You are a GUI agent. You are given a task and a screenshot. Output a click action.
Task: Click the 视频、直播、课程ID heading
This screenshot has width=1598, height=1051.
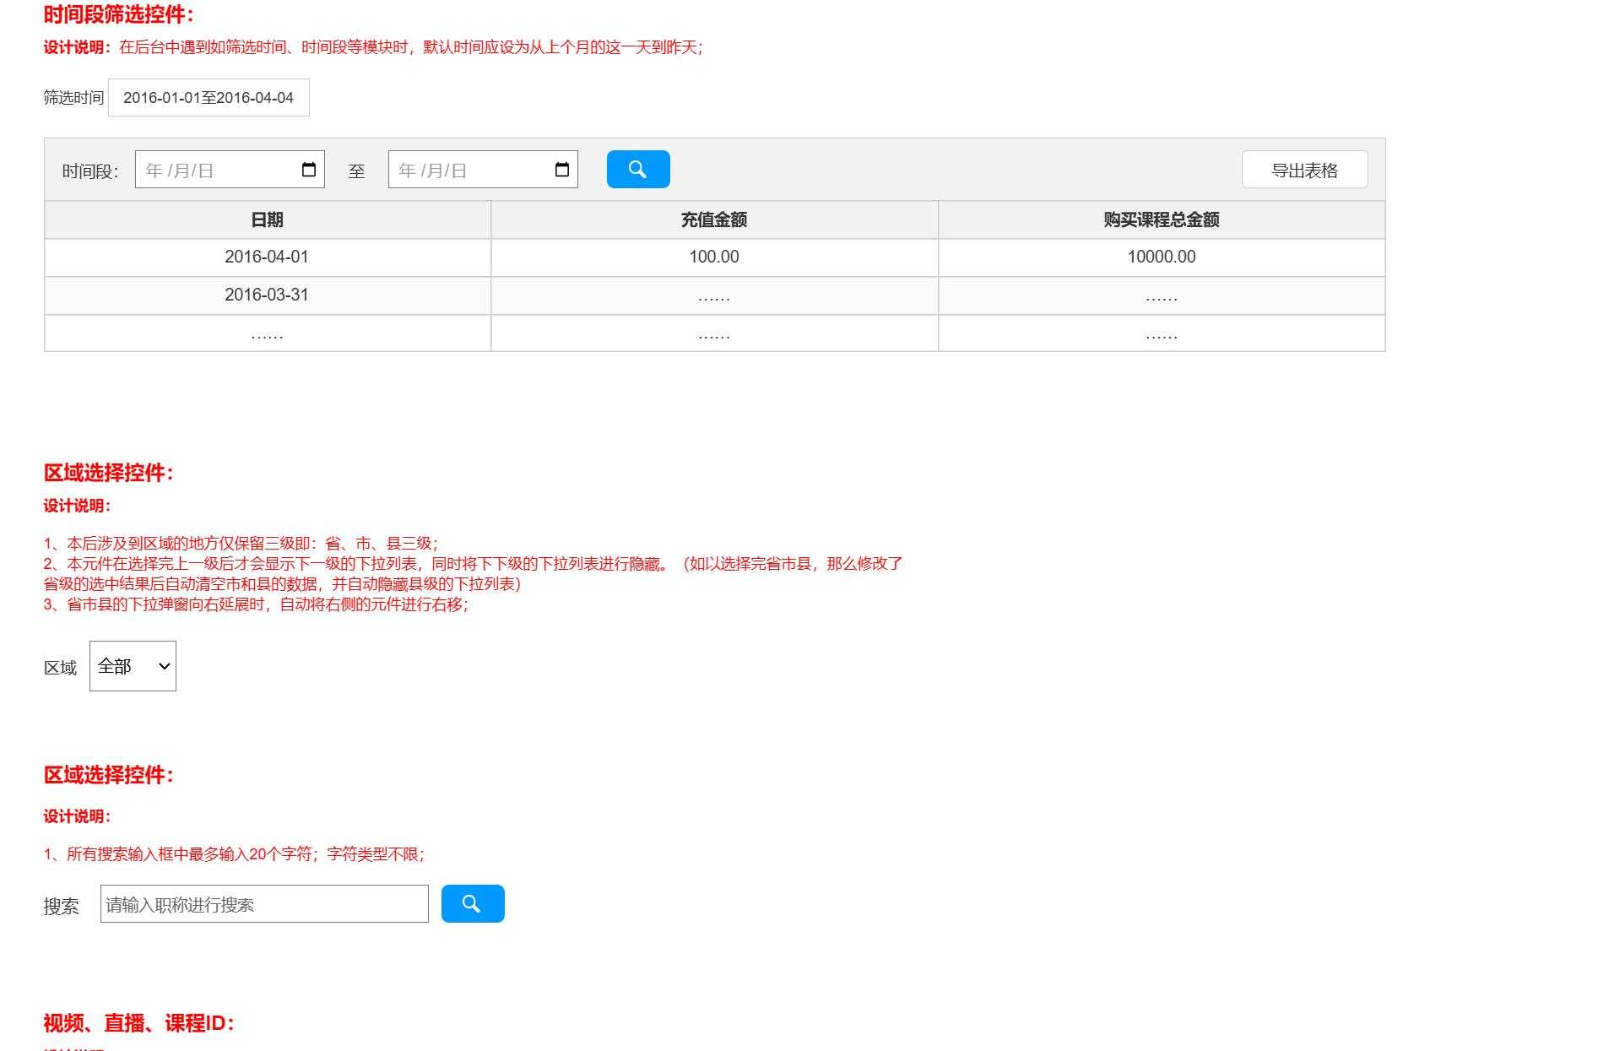[x=140, y=1024]
